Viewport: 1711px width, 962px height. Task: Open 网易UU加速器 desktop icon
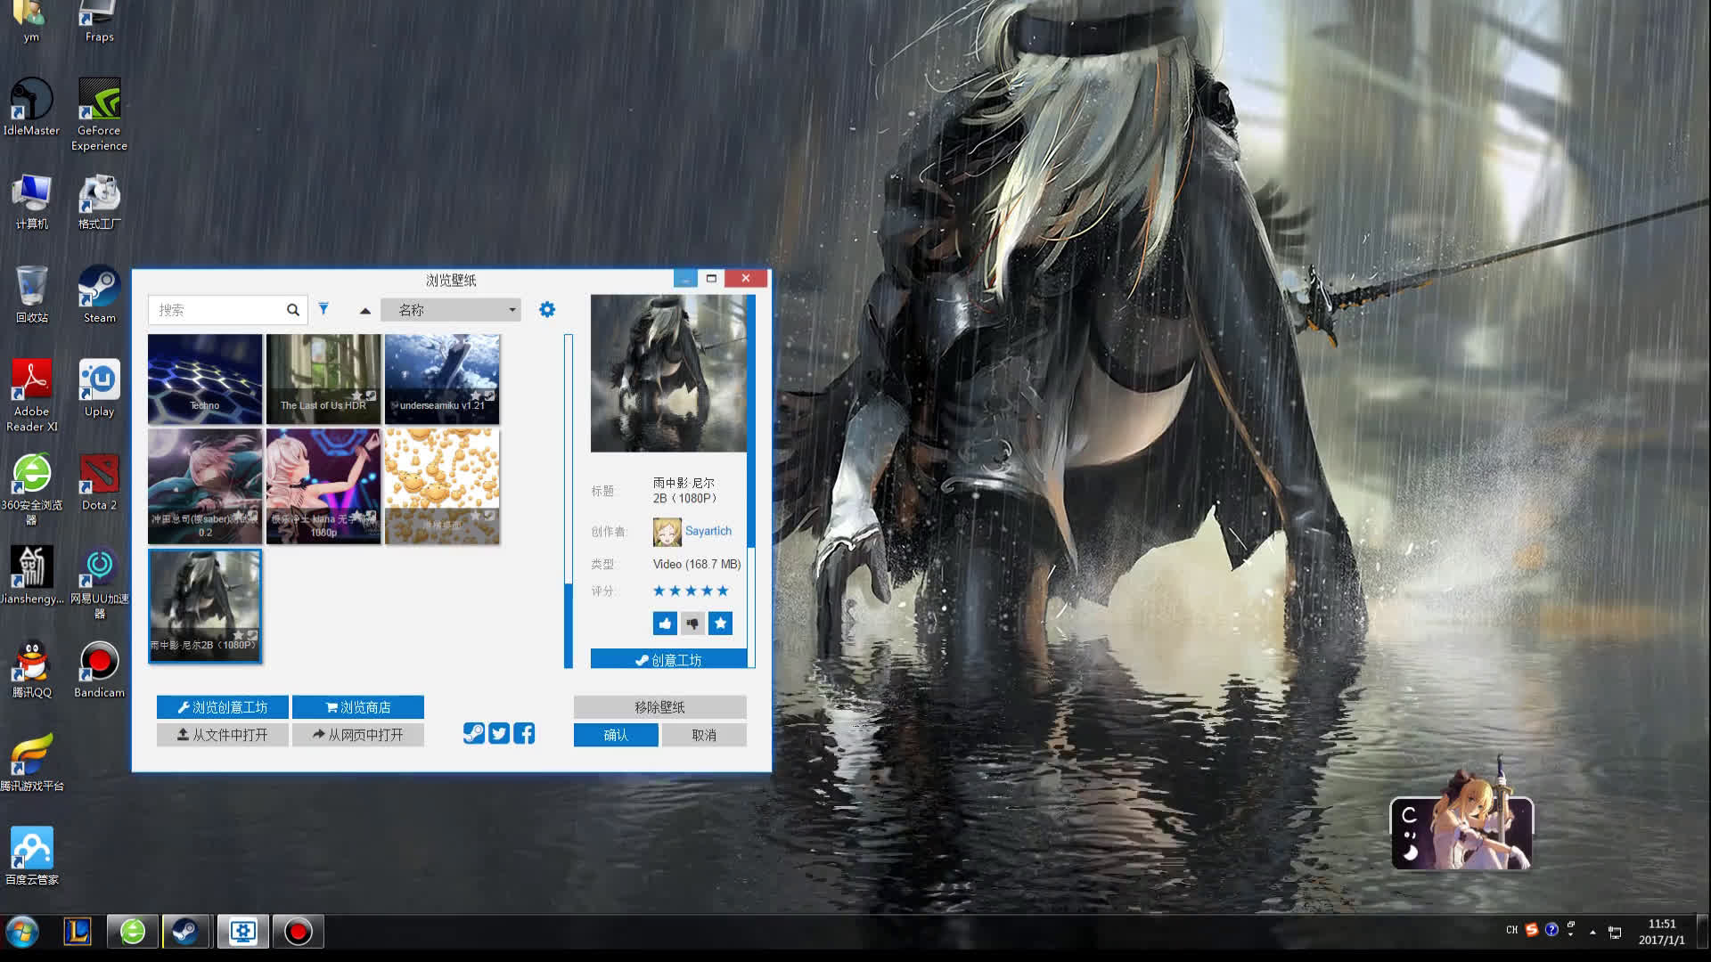coord(99,583)
